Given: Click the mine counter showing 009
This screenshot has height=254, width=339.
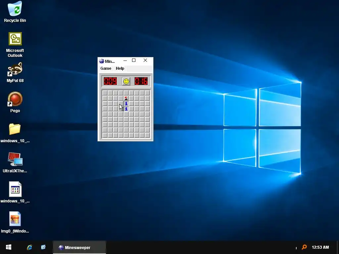Looking at the screenshot, I should (110, 81).
